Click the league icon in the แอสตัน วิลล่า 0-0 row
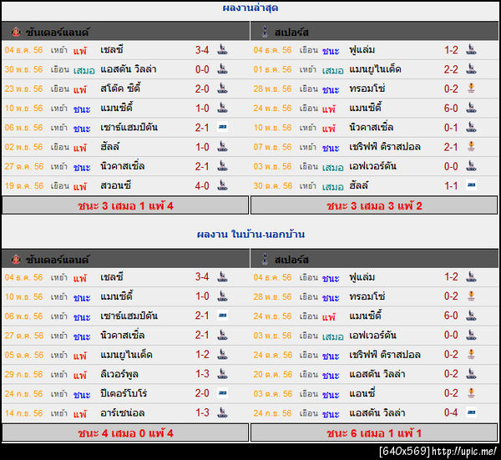This screenshot has width=501, height=460. [x=222, y=69]
